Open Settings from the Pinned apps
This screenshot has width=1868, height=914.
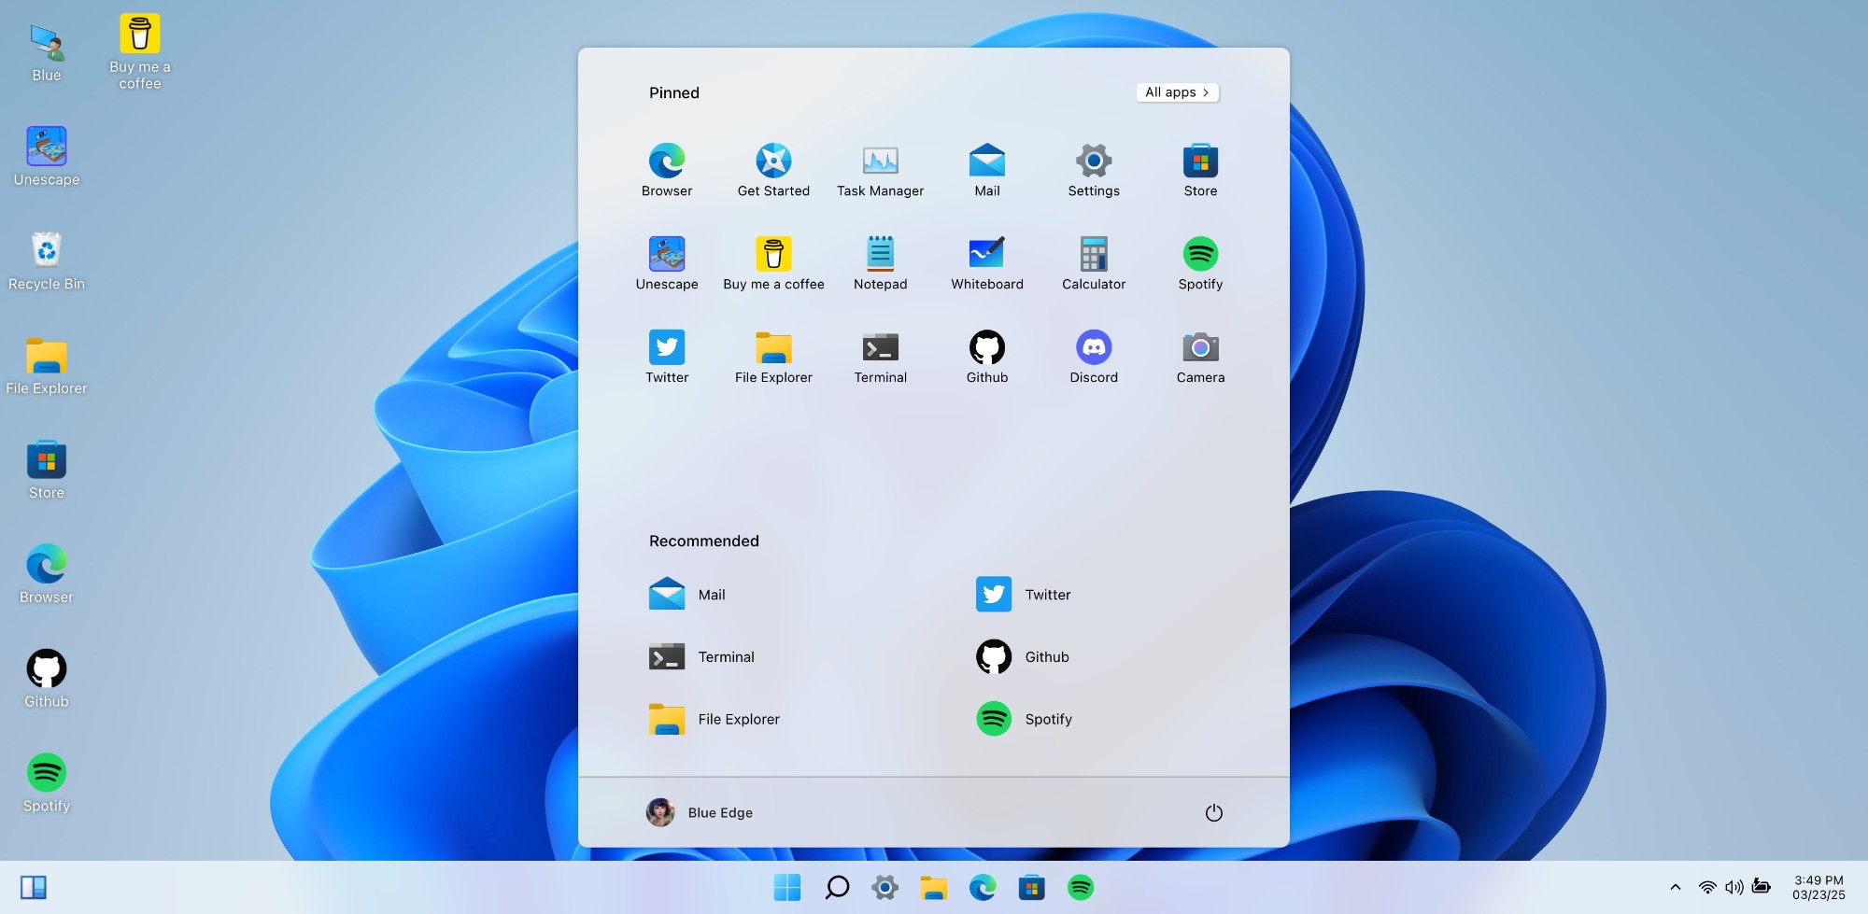(x=1094, y=170)
